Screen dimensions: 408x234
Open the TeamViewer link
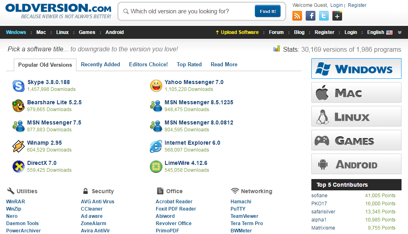tap(244, 216)
